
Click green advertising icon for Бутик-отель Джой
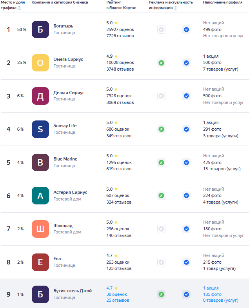point(161,294)
